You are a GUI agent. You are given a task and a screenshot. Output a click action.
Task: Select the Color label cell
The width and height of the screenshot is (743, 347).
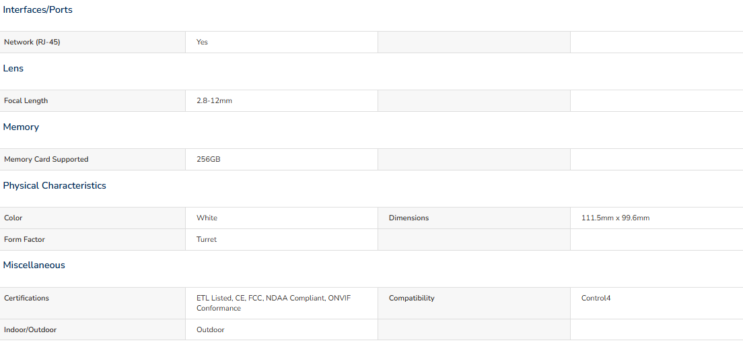(93, 218)
